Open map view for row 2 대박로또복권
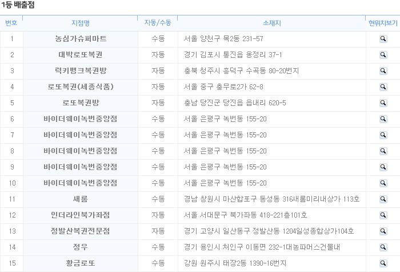This screenshot has height=272, width=400. pos(383,55)
